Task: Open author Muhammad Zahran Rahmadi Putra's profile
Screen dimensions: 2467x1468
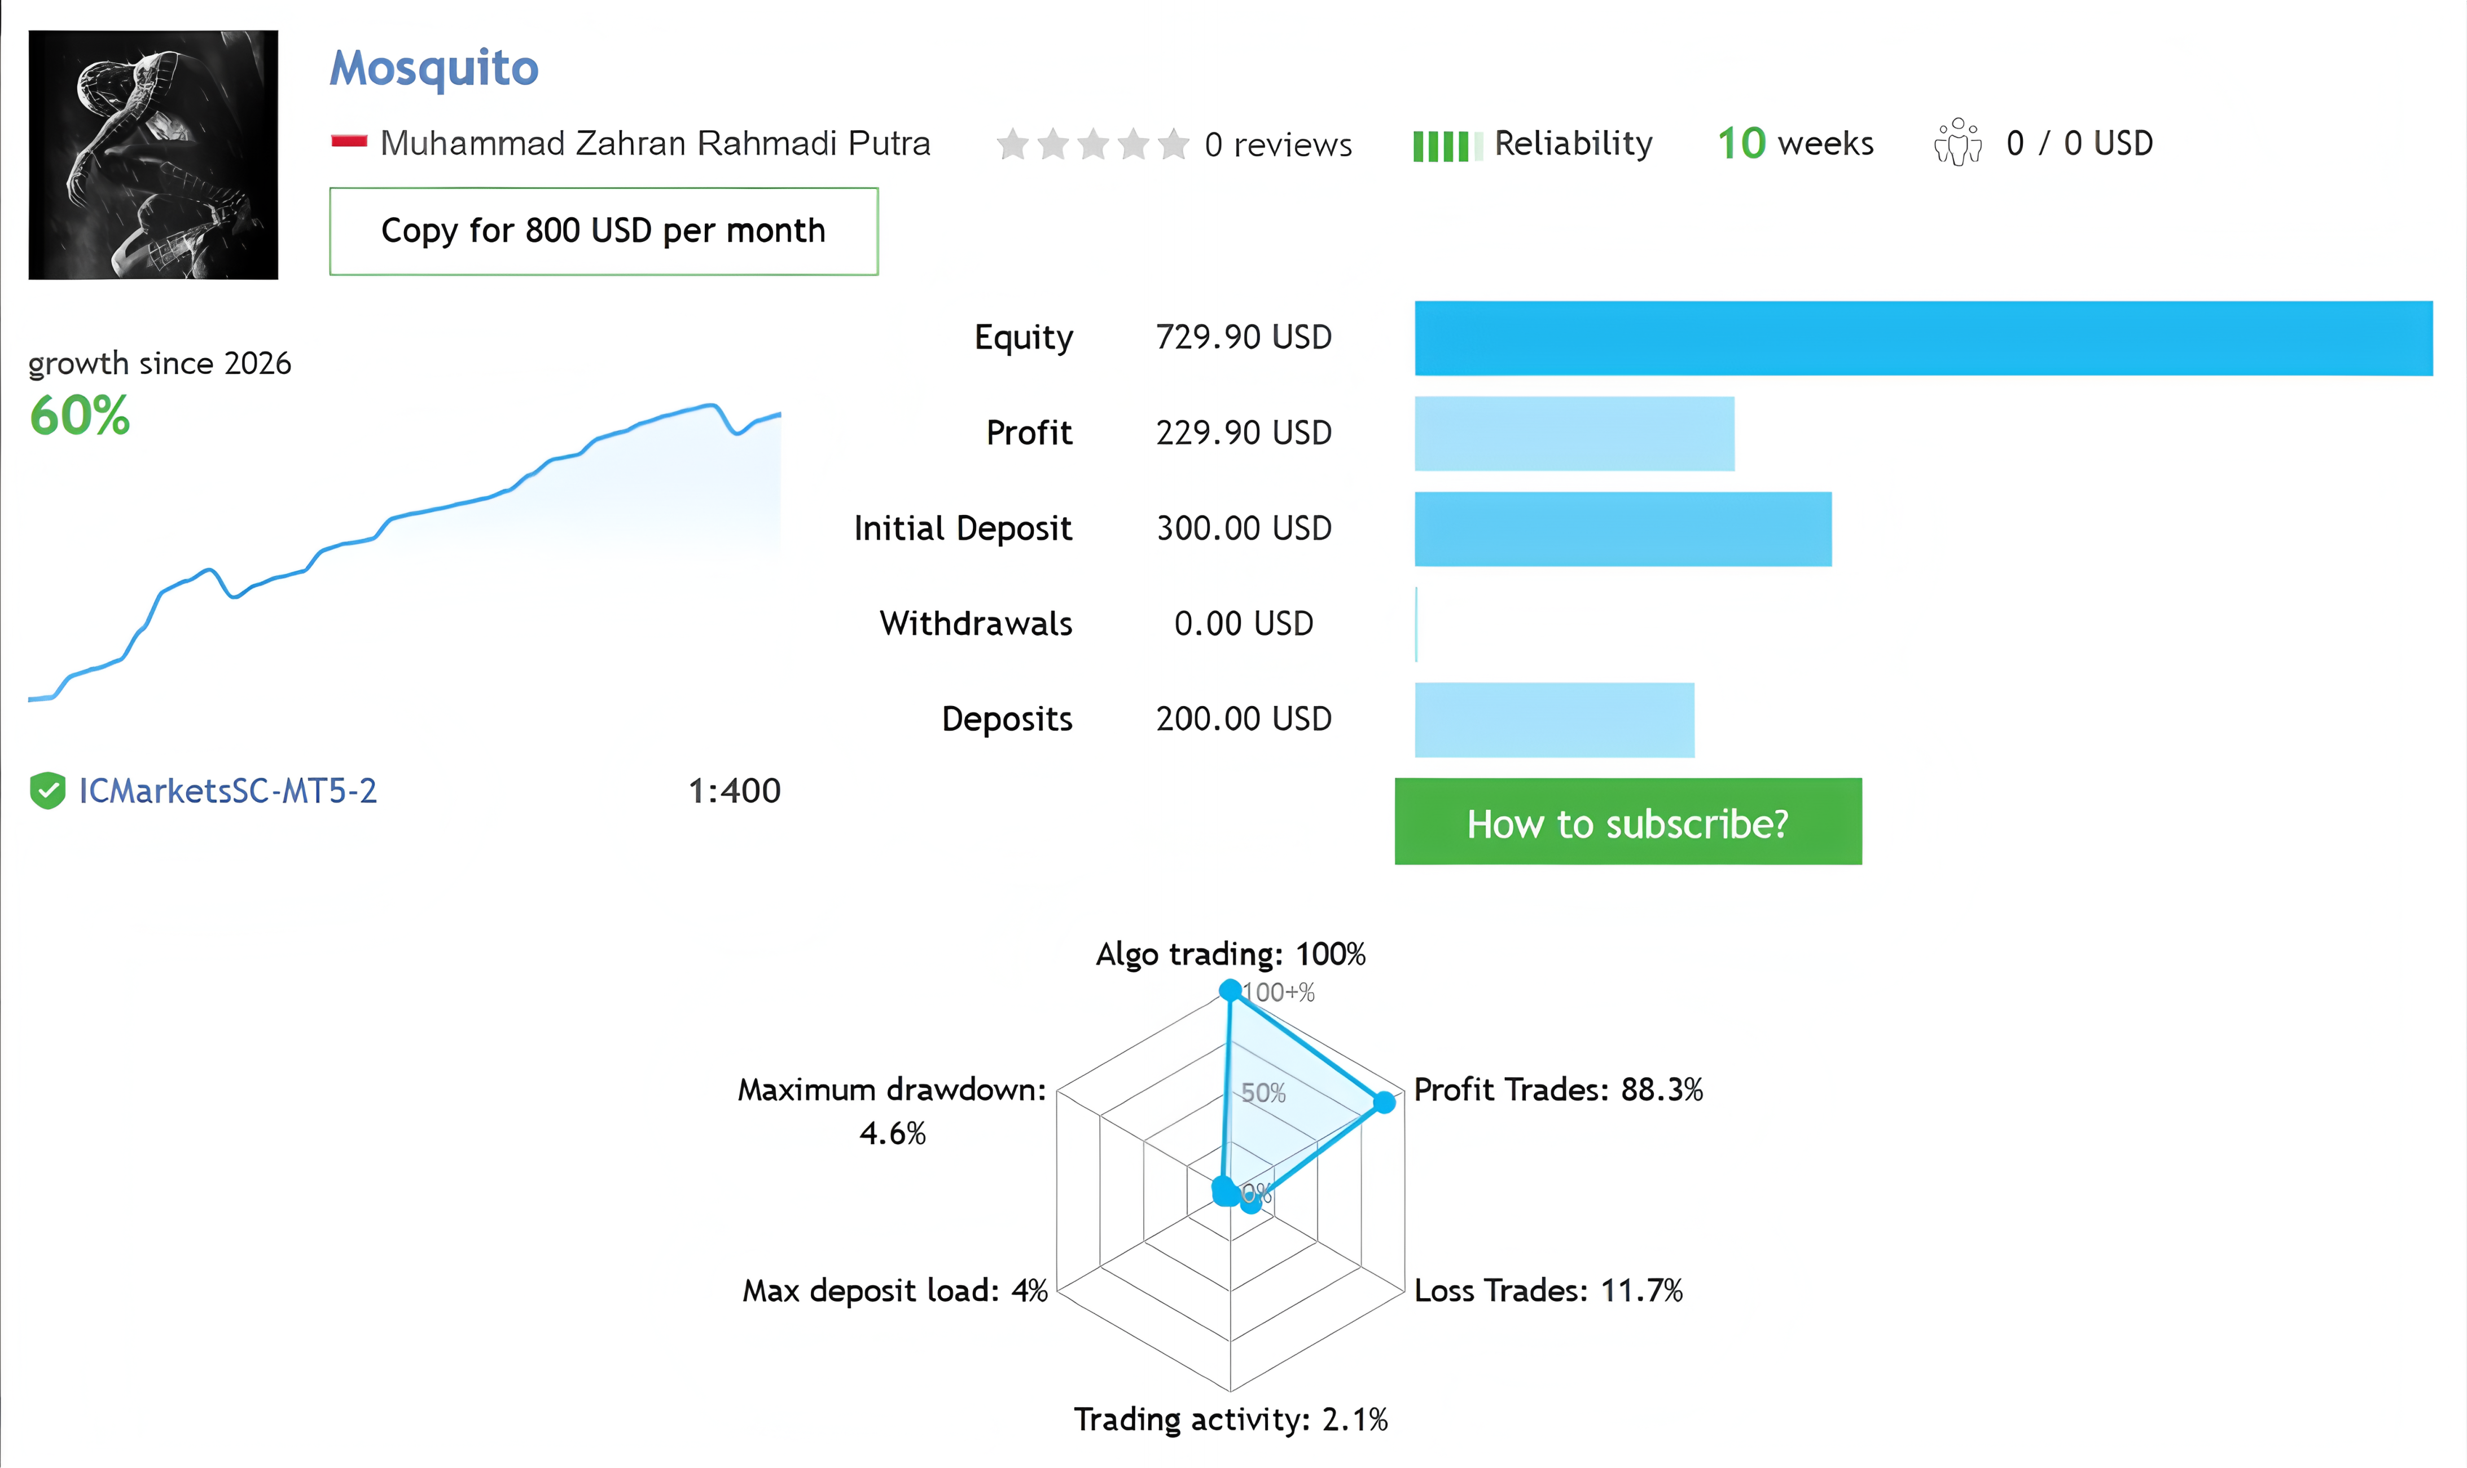Action: click(x=655, y=143)
